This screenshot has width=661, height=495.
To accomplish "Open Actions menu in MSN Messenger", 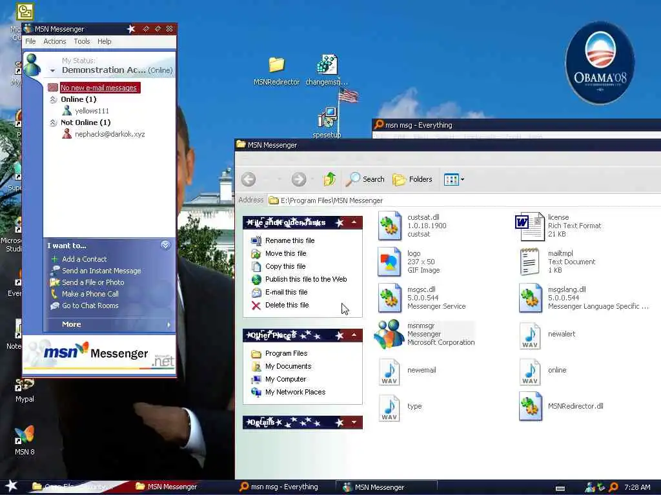I will coord(55,41).
